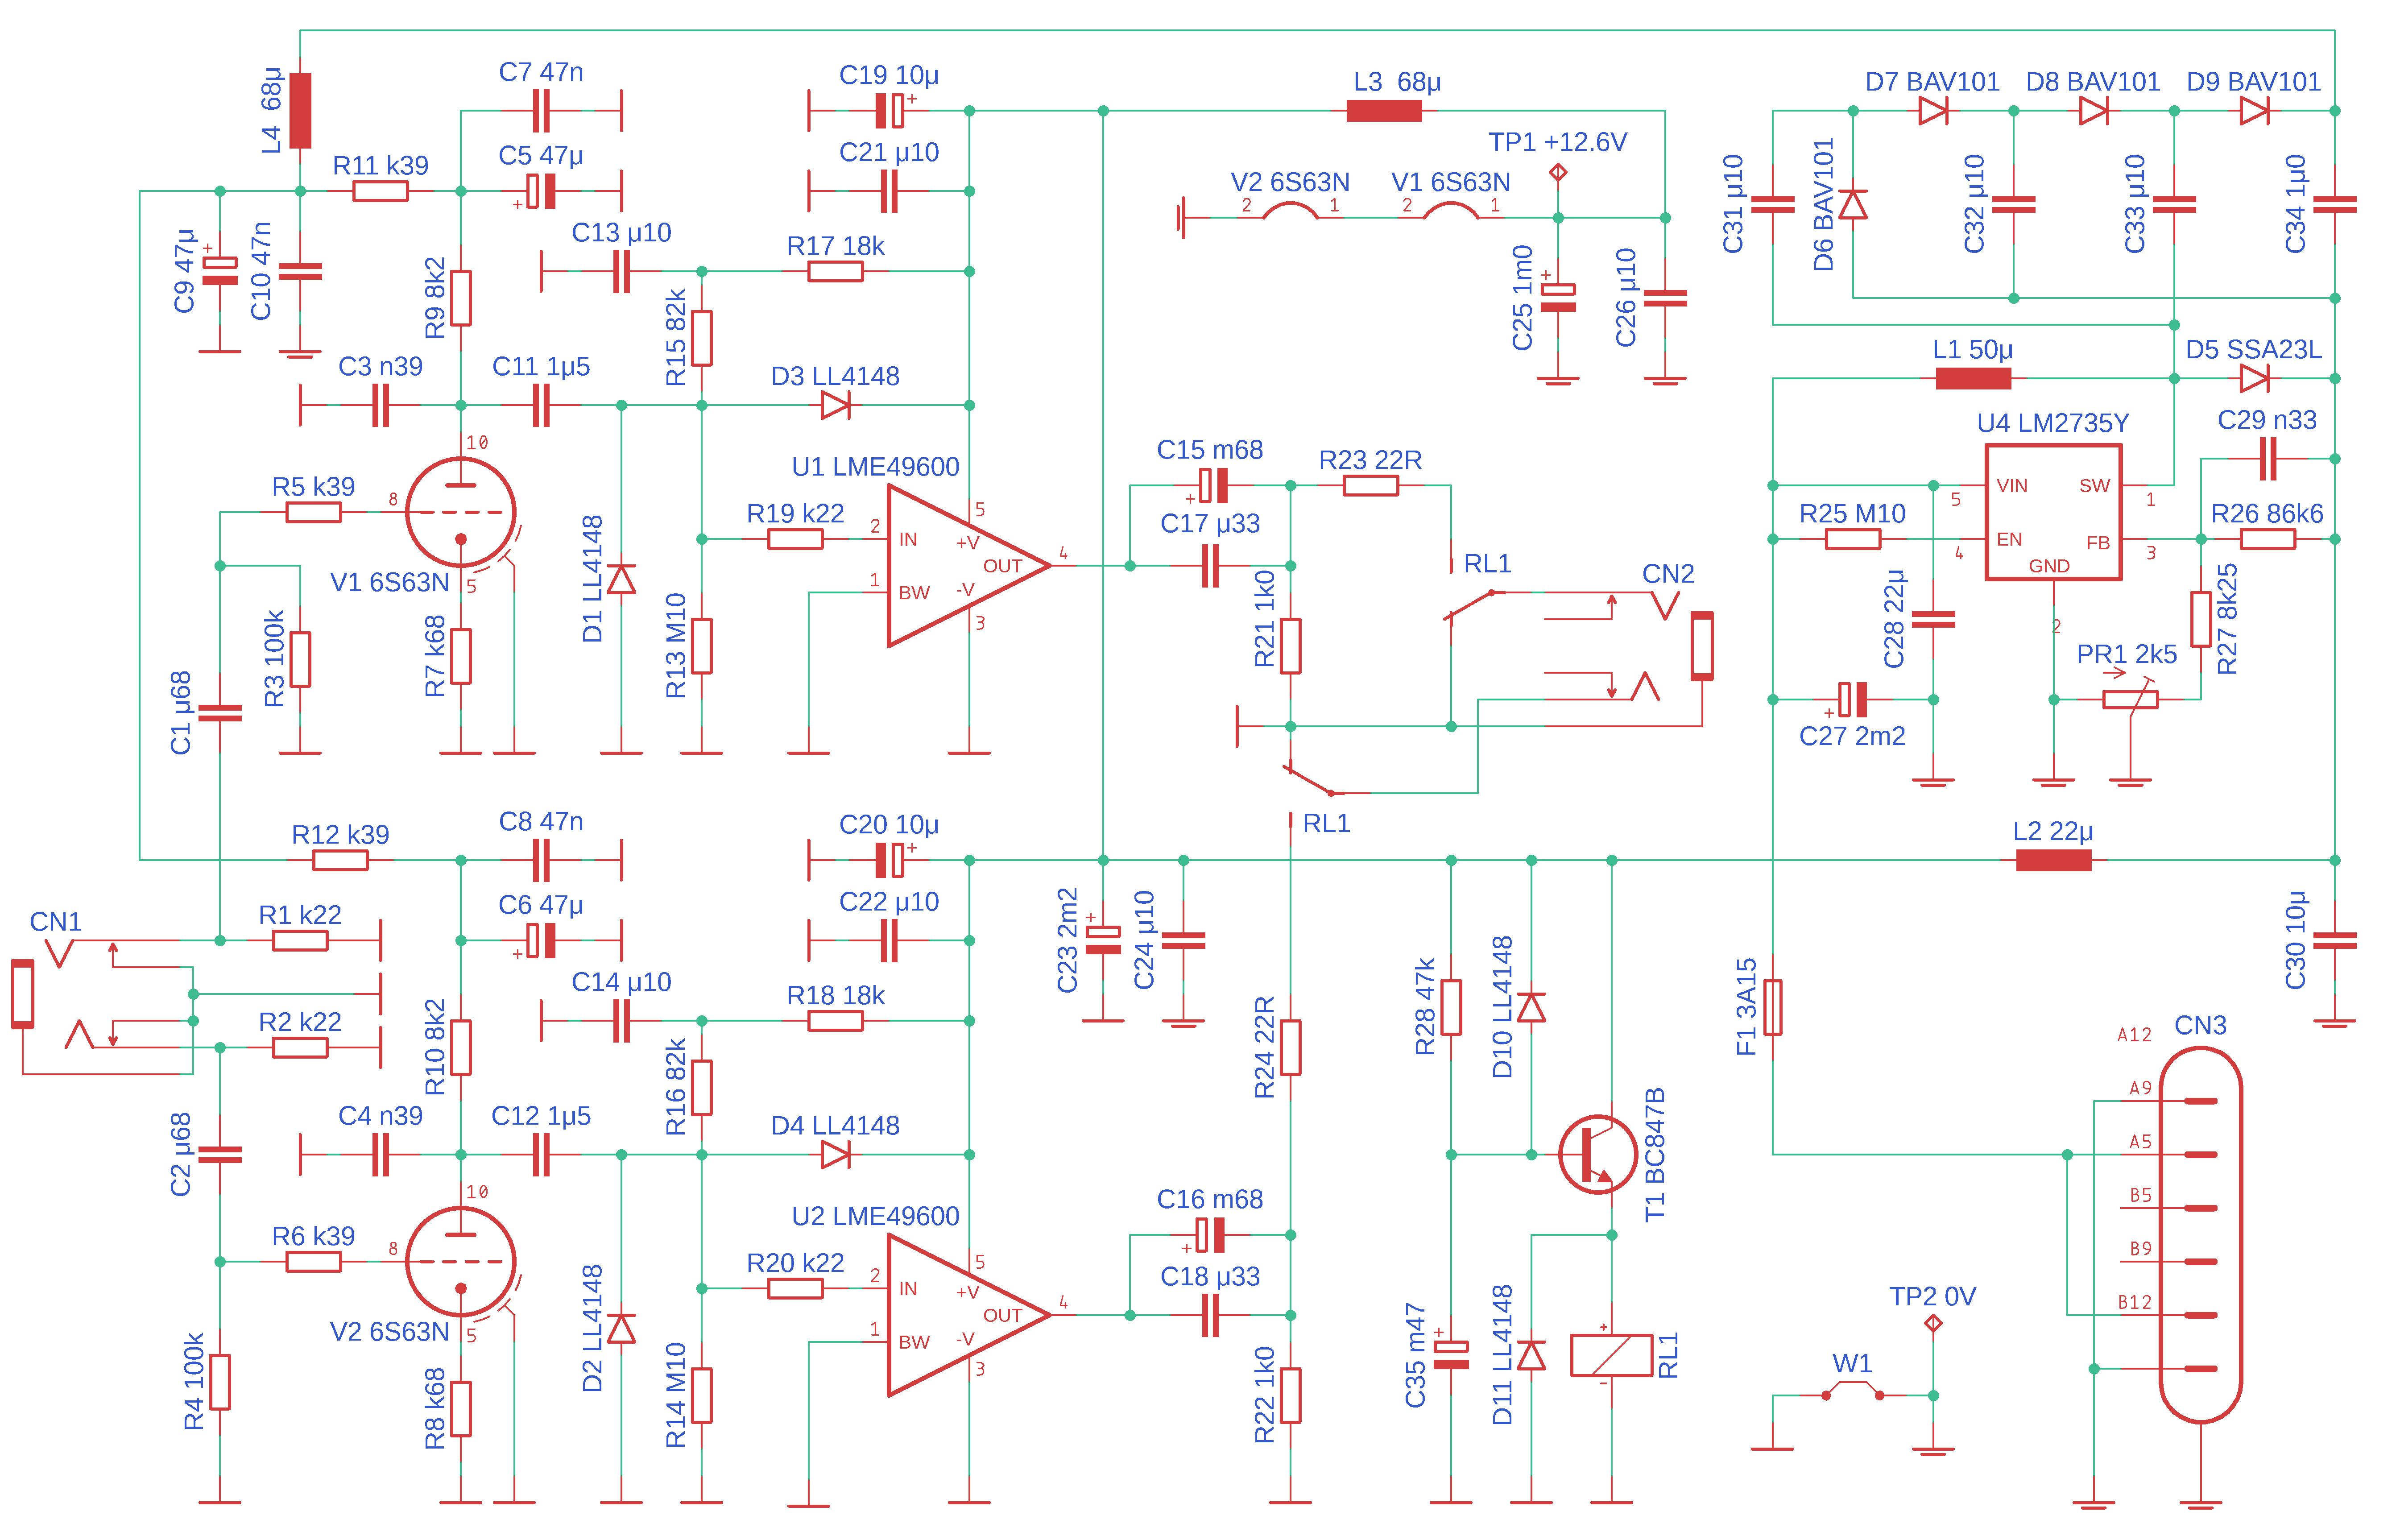The width and height of the screenshot is (2400, 1540).
Task: Click the PR1 2k5 trimmer potentiometer symbol
Action: tap(2130, 699)
